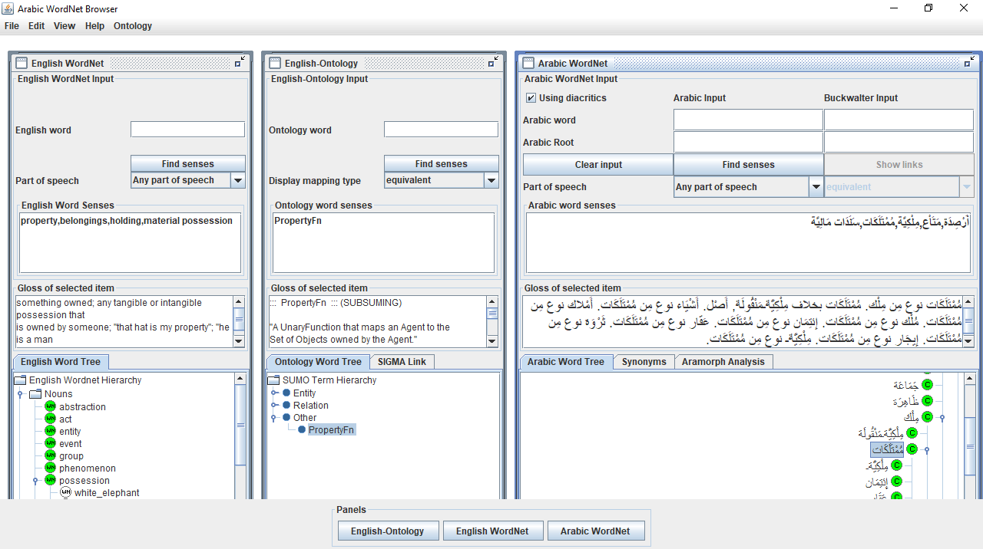Open the Help menu
The width and height of the screenshot is (983, 549).
coord(94,25)
